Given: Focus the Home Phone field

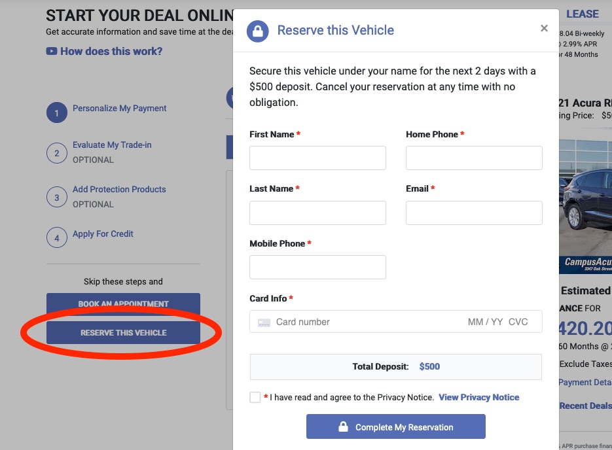Looking at the screenshot, I should [474, 158].
